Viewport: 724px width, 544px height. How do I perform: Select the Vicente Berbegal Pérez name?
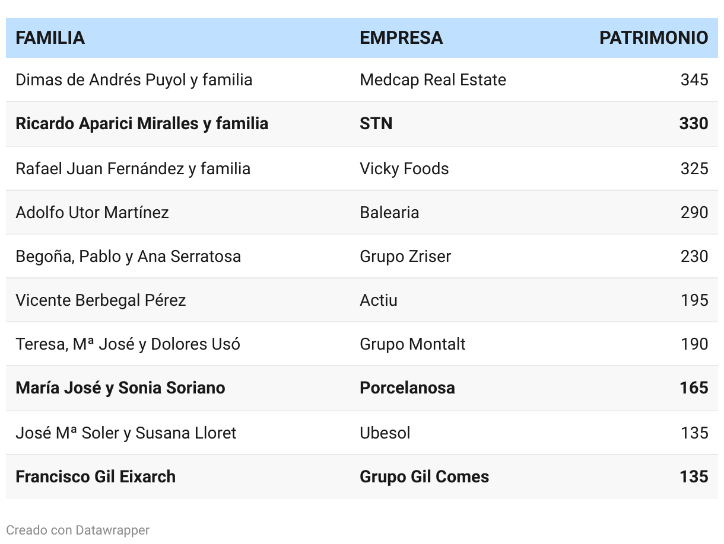(101, 300)
